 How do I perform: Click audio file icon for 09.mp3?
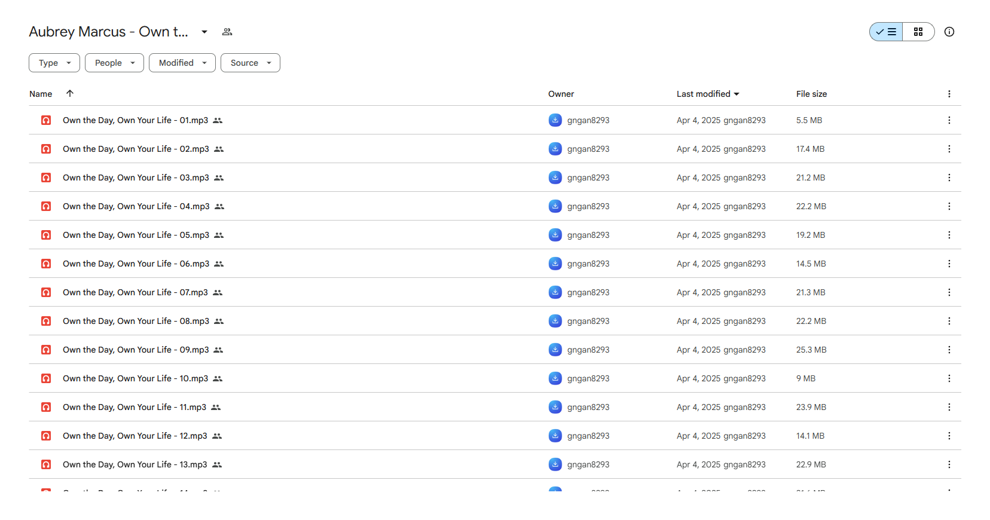(x=46, y=350)
